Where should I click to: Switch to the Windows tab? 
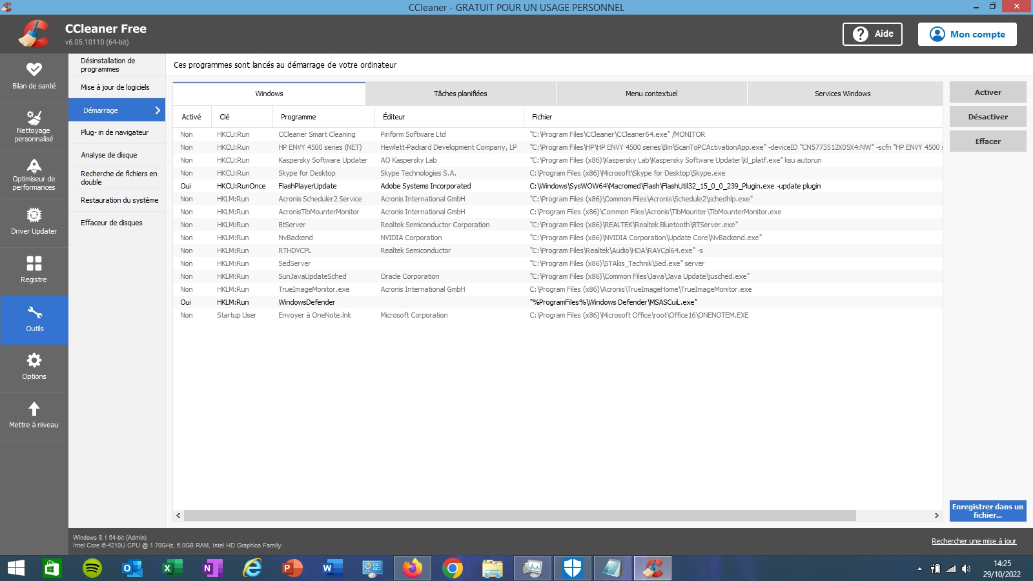point(269,94)
